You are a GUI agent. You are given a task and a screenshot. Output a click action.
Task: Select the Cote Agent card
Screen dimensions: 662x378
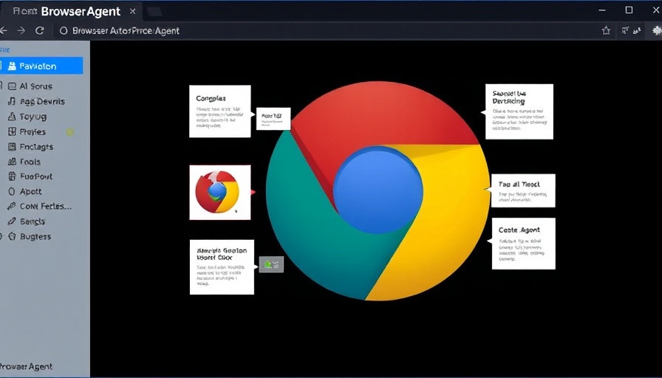(524, 244)
